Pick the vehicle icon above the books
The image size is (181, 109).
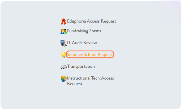point(63,67)
